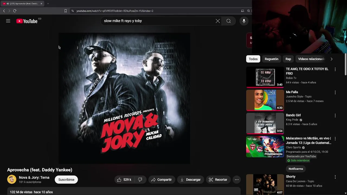Click the browser address bar URL
The image size is (347, 195).
point(115,11)
